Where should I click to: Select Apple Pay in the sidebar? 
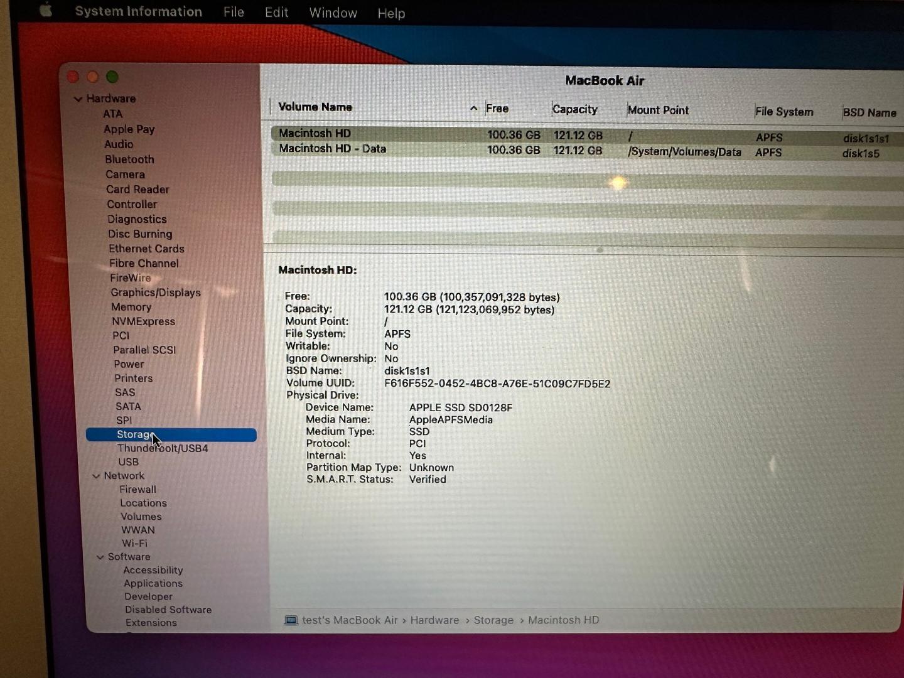(x=129, y=129)
